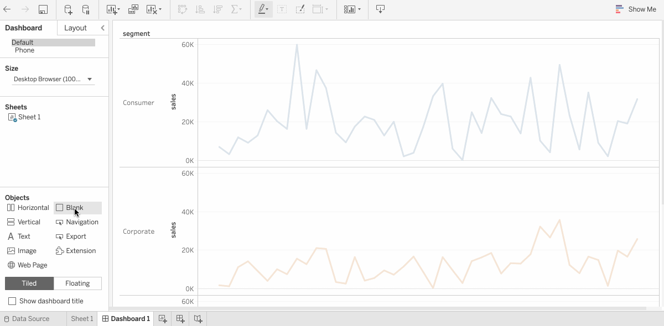Click the Redo forward arrow
The width and height of the screenshot is (664, 326).
[25, 9]
